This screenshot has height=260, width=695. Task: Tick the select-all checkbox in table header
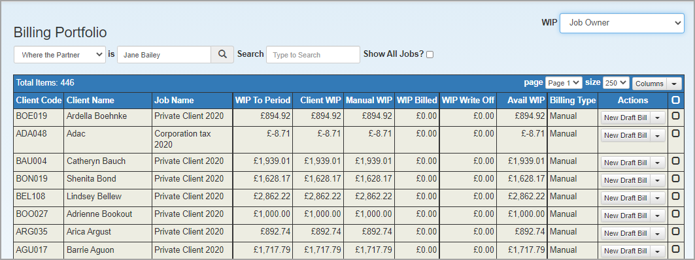click(x=675, y=100)
